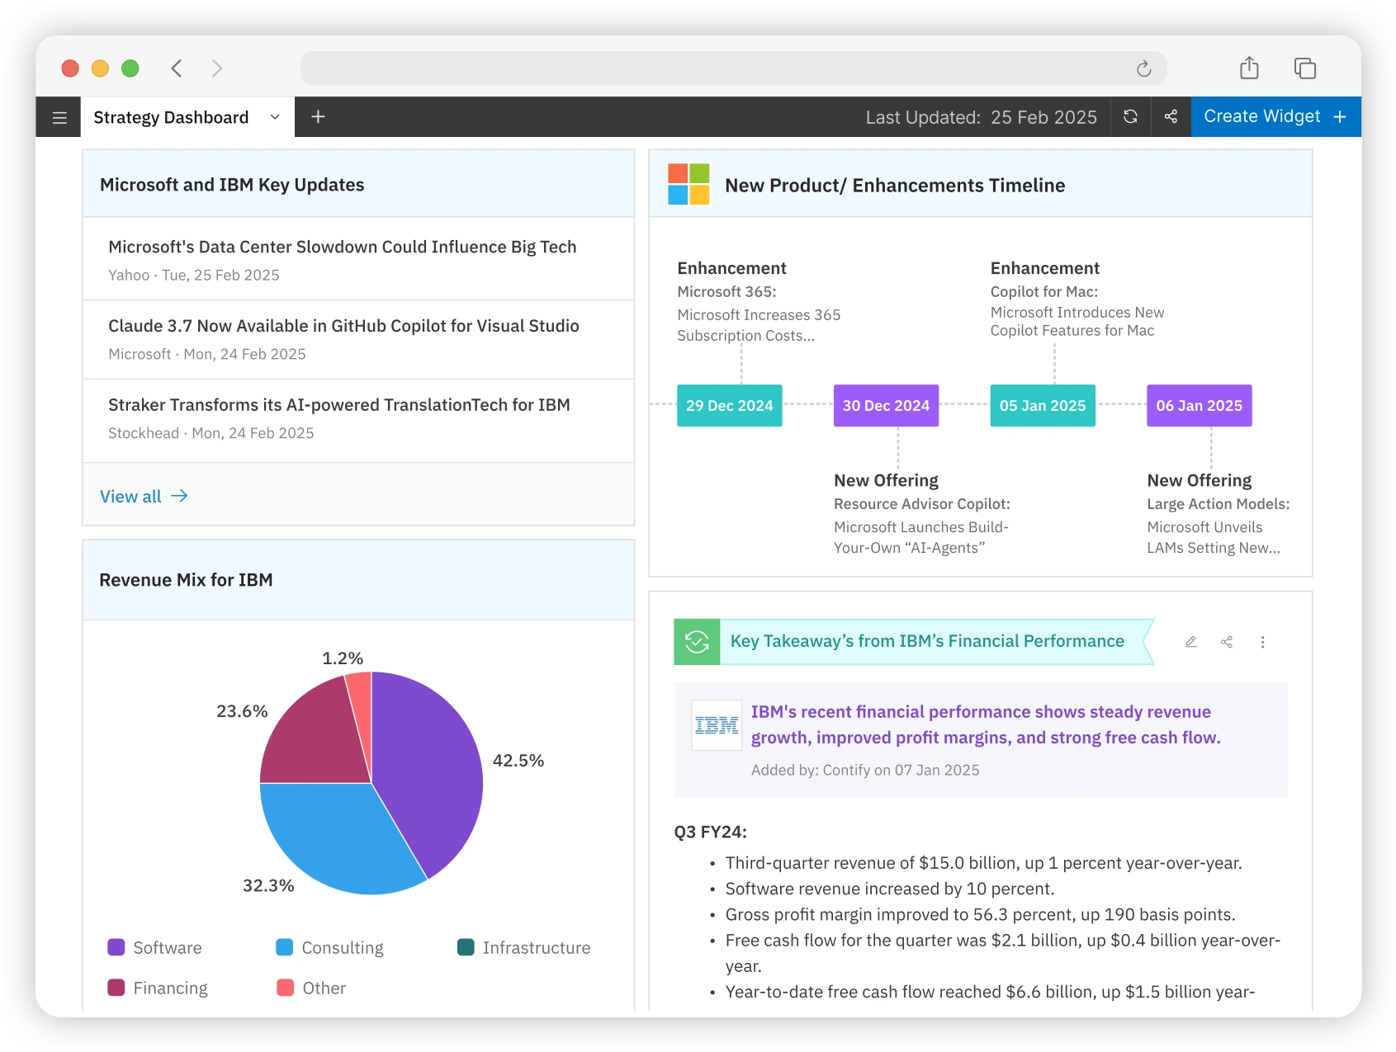Toggle Consulting legend item in chart
The height and width of the screenshot is (1052, 1396).
330,947
